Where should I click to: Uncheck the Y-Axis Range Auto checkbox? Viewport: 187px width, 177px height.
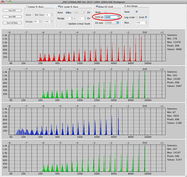(x=137, y=12)
